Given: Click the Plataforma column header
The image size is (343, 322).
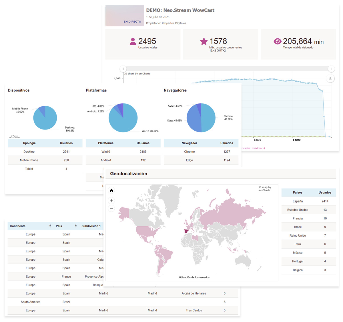Looking at the screenshot, I should 106,143.
